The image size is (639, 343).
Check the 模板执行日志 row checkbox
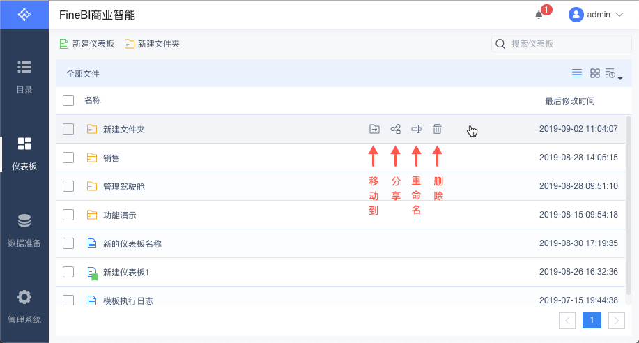point(68,300)
